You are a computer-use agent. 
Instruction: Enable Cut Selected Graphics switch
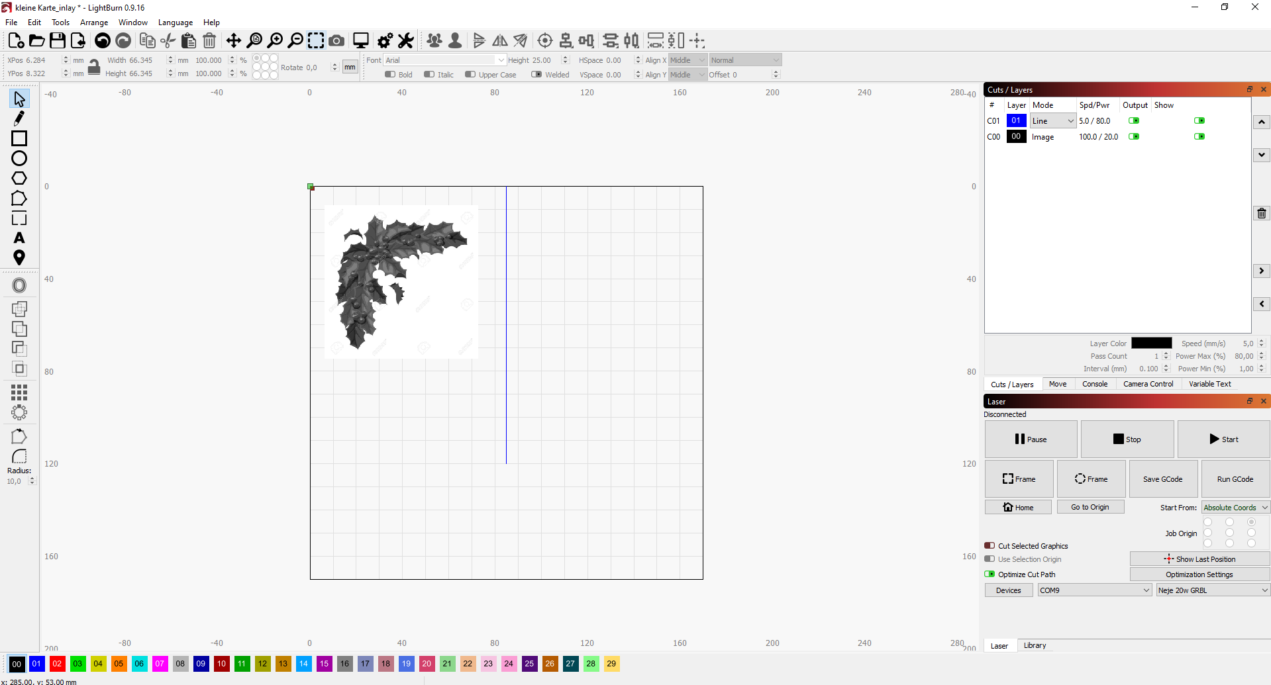[x=990, y=546]
